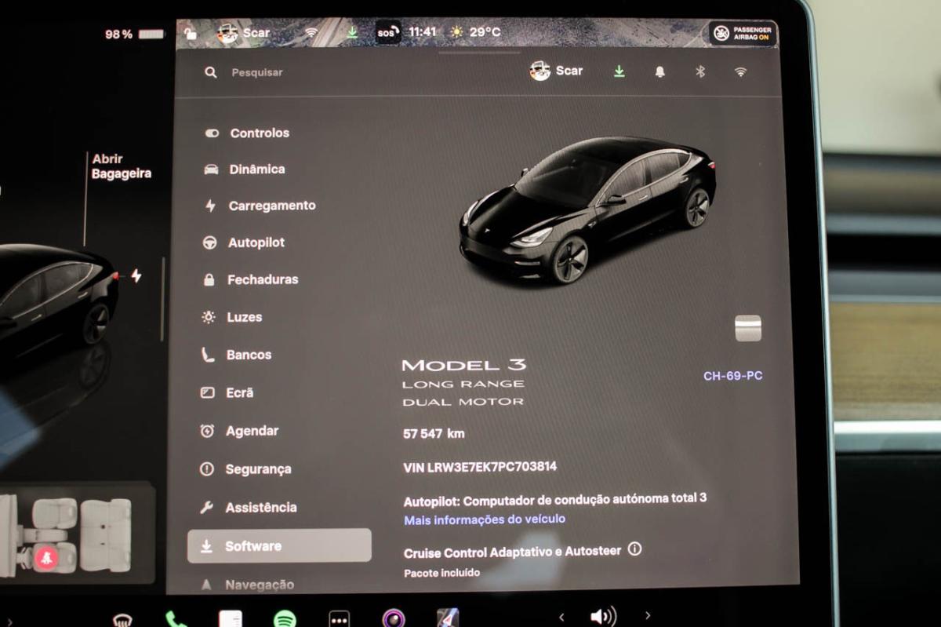Tap Wi-Fi icon in top status bar
The height and width of the screenshot is (627, 941).
point(311,33)
